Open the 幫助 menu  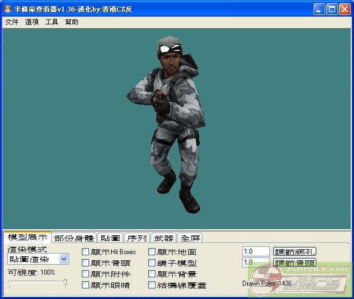tap(71, 22)
